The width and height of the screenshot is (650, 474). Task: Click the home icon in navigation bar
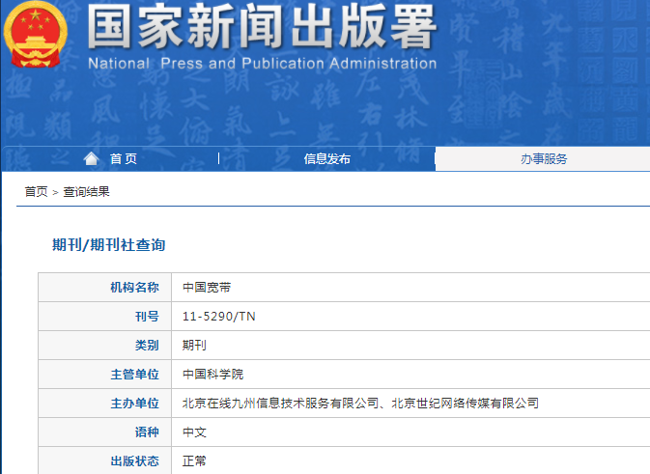click(x=91, y=158)
